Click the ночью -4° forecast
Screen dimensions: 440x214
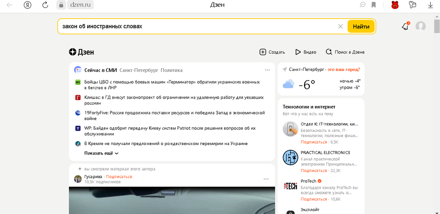coord(350,81)
